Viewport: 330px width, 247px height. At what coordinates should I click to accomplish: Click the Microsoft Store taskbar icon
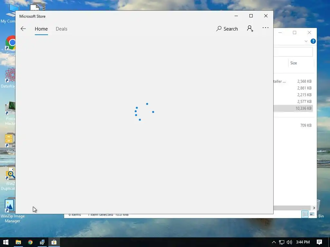pos(54,242)
